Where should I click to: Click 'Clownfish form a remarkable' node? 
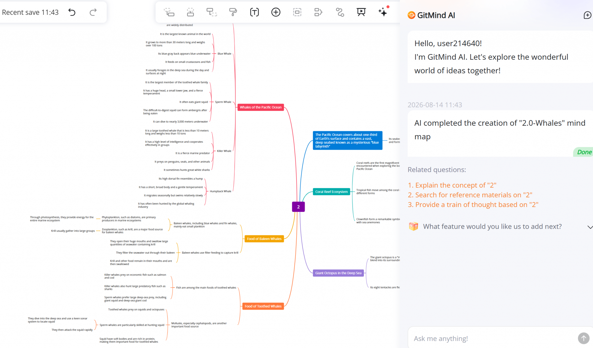[378, 221]
